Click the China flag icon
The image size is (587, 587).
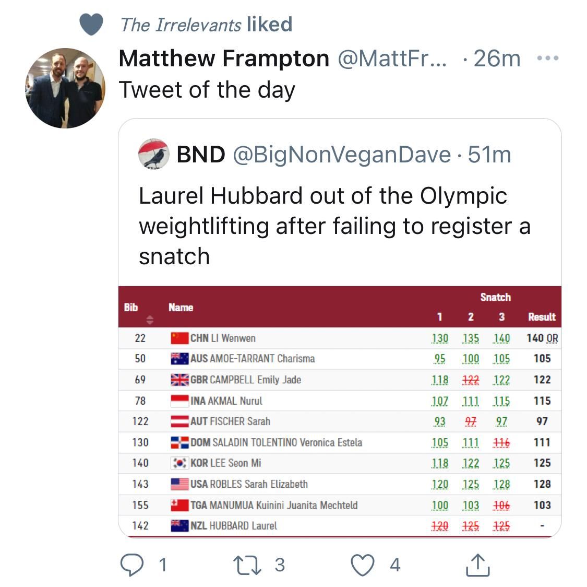click(x=179, y=338)
